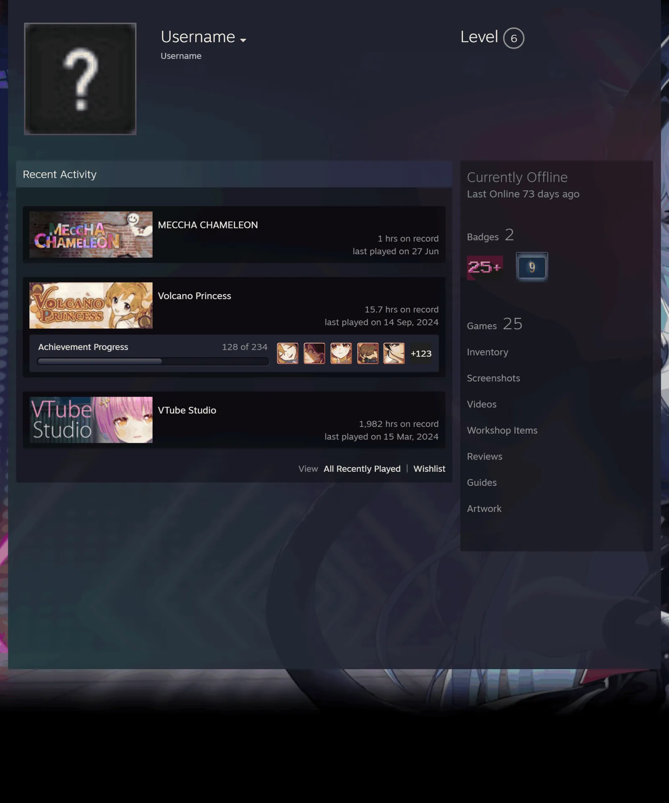This screenshot has width=669, height=803.
Task: Click the MECCHA CHAMELEON title link
Action: [x=208, y=225]
